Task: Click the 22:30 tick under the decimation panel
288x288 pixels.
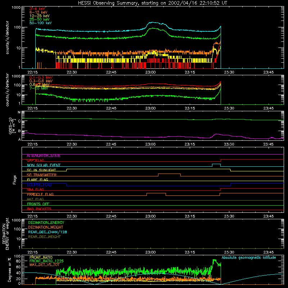Action: [x=72, y=252]
